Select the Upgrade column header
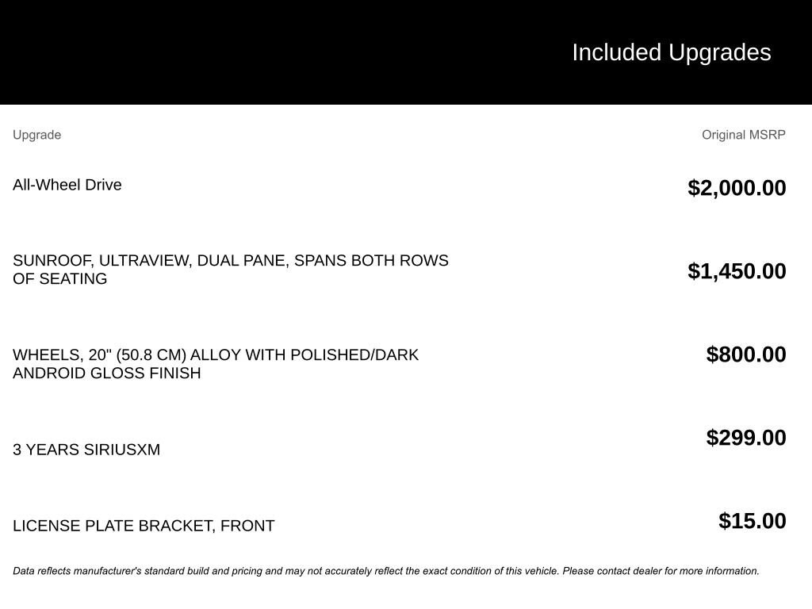812x609 pixels. pos(36,135)
